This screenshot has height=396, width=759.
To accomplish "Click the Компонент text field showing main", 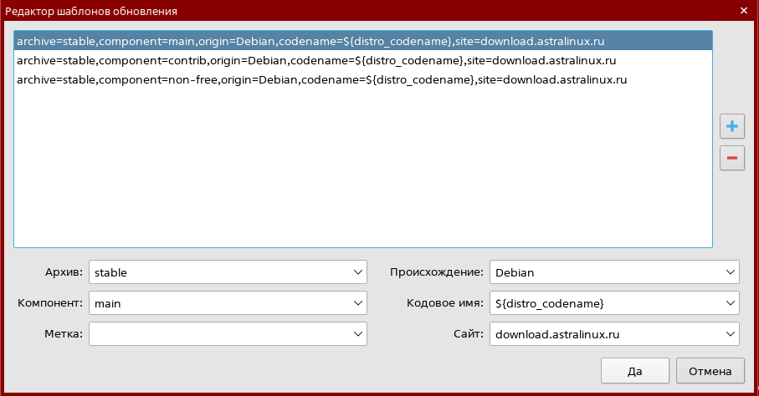I will [x=218, y=303].
